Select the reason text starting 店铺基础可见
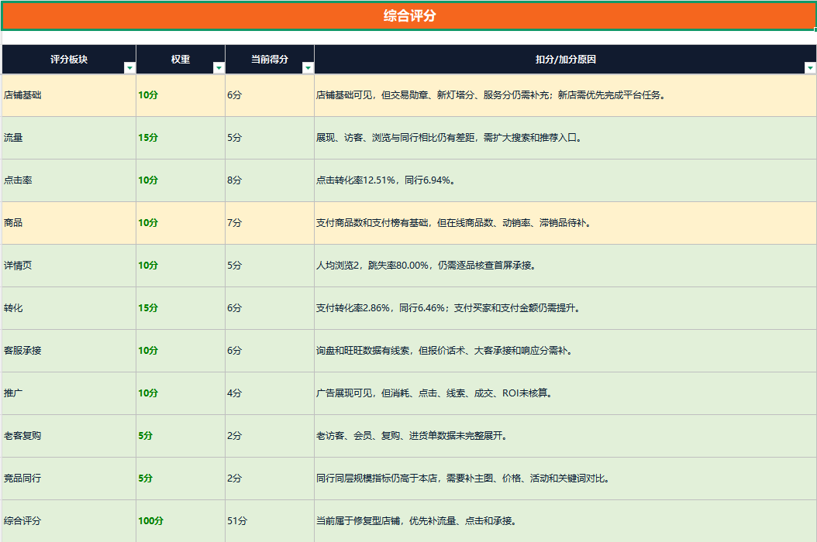 [x=491, y=95]
